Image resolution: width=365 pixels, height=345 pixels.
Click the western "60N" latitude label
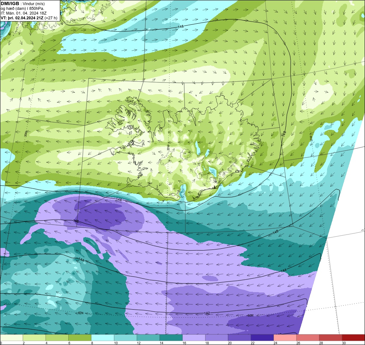point(81,313)
